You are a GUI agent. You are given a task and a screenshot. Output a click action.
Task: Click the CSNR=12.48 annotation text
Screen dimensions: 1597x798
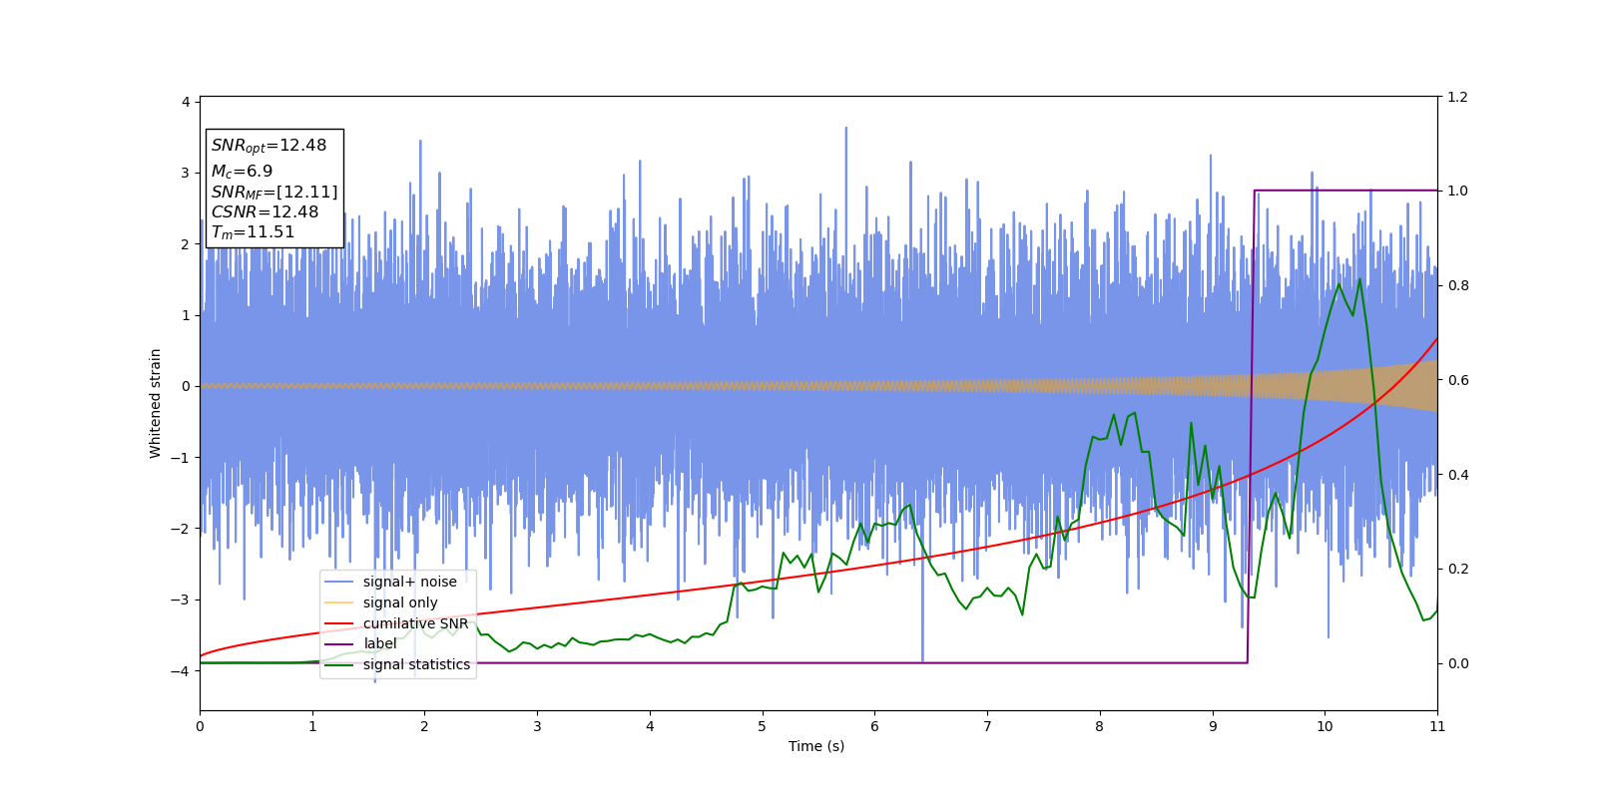[265, 212]
